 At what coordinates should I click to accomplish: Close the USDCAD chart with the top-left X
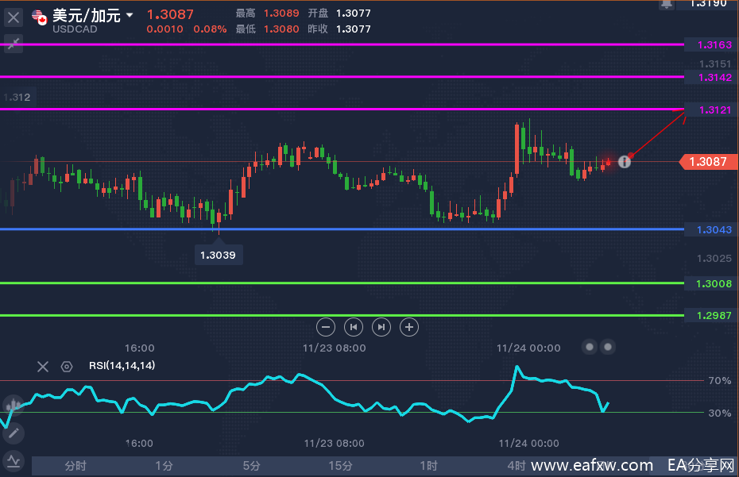(x=14, y=16)
